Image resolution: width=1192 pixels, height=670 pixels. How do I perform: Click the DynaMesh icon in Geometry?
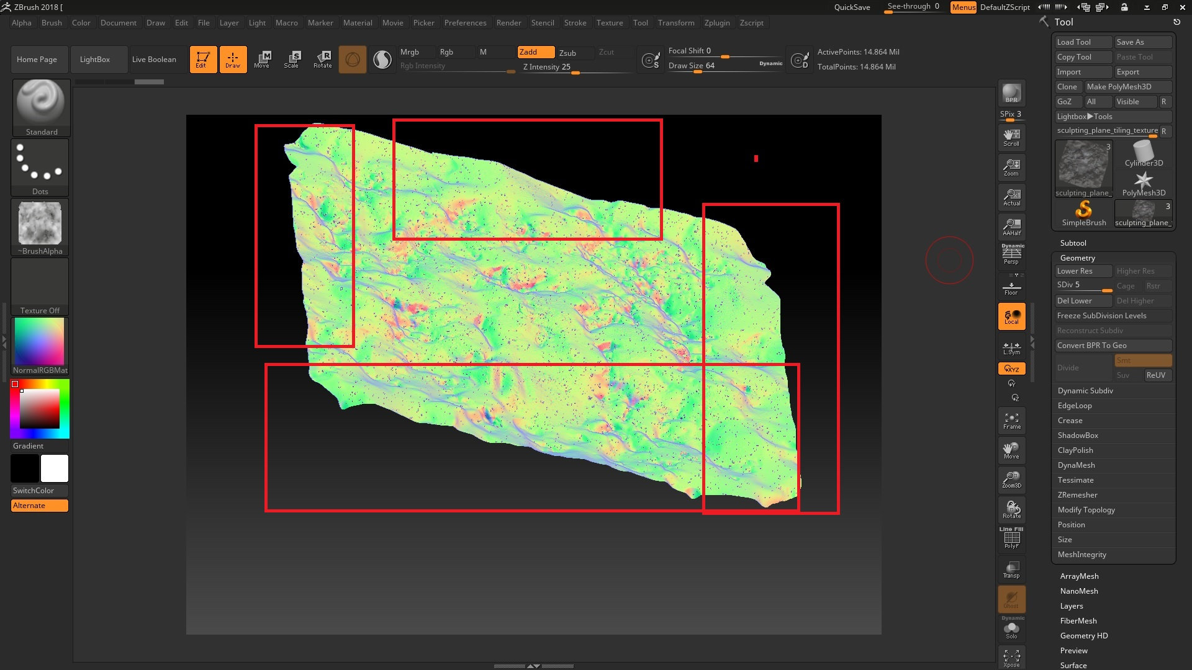click(x=1077, y=465)
